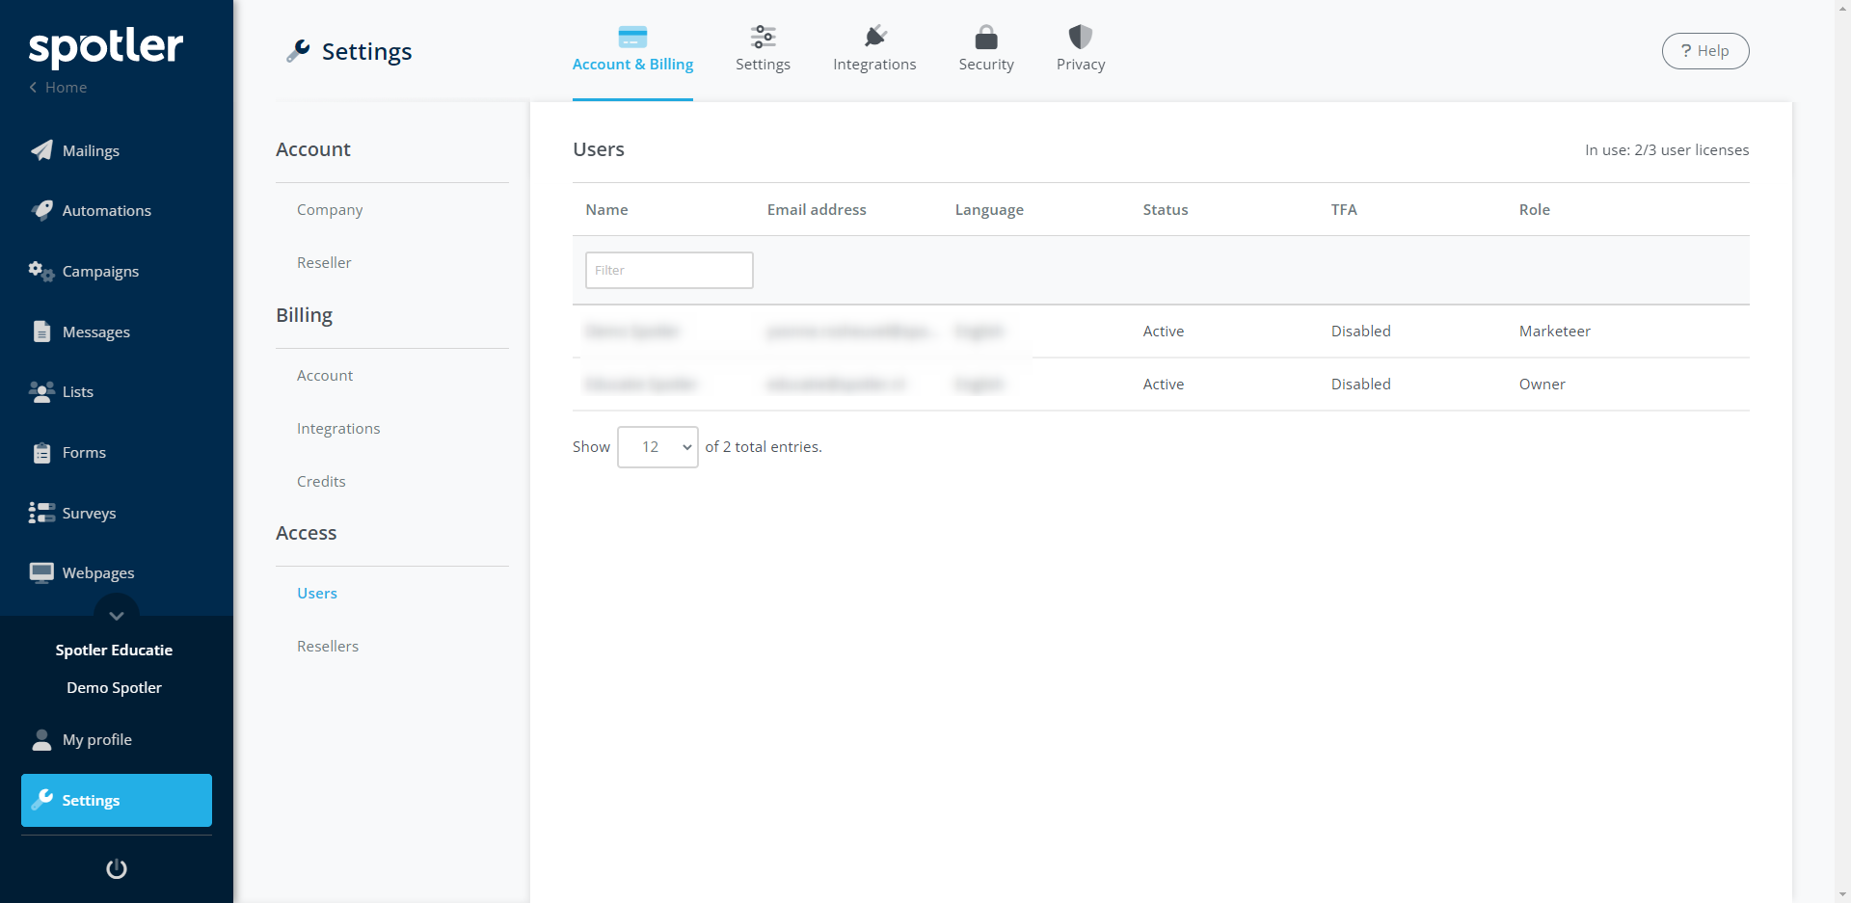Click the Settings wrench icon in sidebar
The height and width of the screenshot is (903, 1851).
42,800
